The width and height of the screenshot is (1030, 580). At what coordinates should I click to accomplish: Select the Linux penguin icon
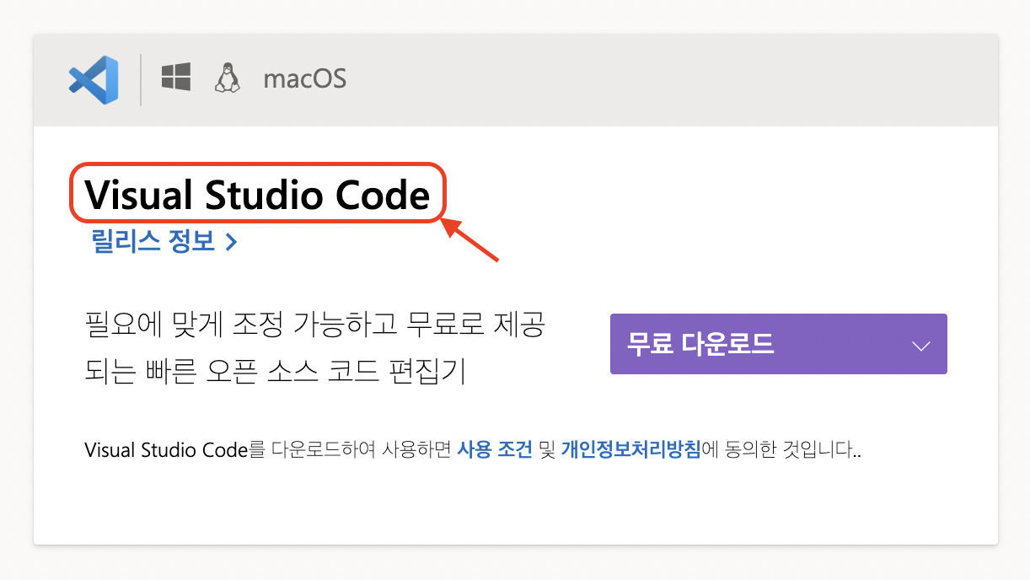click(227, 78)
